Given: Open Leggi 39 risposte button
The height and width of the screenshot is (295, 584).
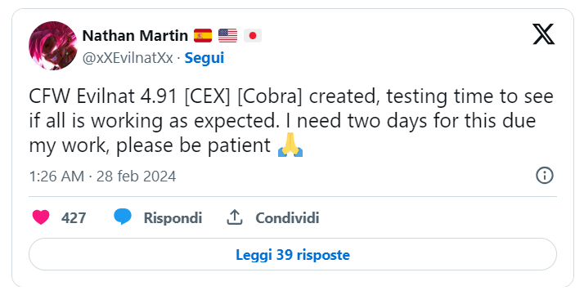Looking at the screenshot, I should 293,254.
